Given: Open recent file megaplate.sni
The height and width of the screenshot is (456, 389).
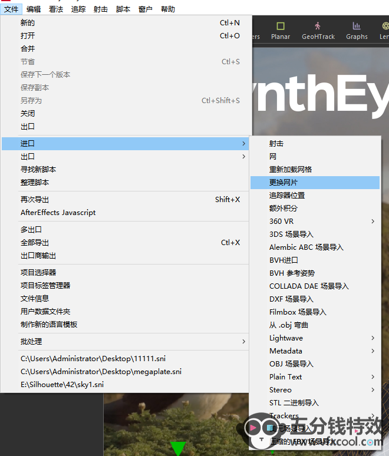Looking at the screenshot, I should (x=101, y=372).
